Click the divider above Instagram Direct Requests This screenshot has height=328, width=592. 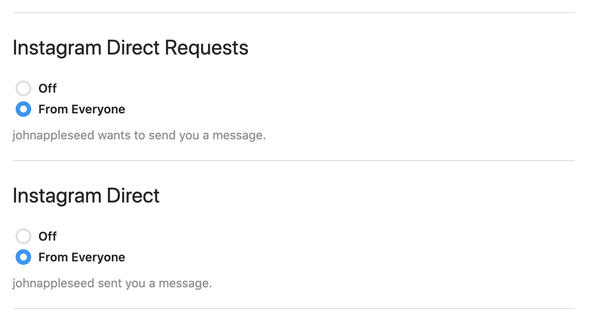[x=294, y=13]
